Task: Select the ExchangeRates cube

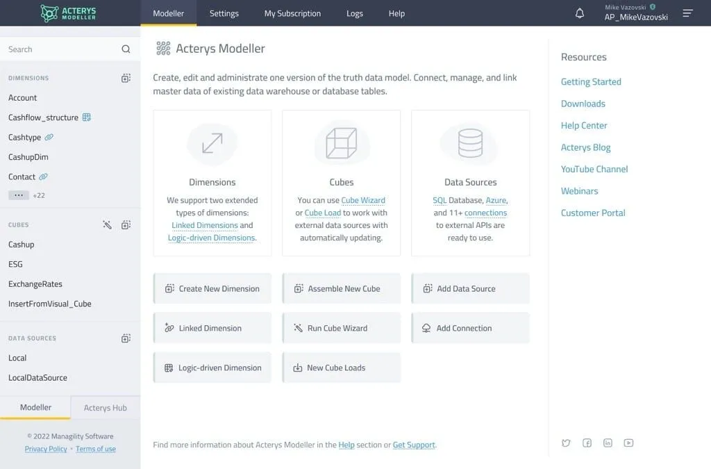Action: tap(35, 284)
